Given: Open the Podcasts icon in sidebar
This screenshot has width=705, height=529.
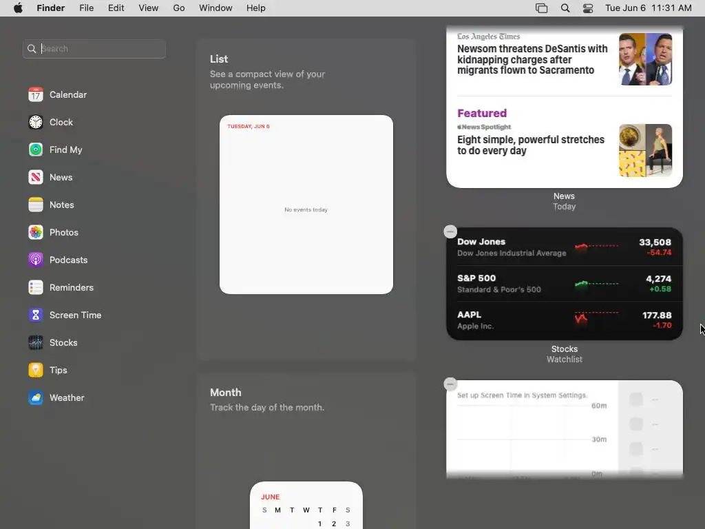Looking at the screenshot, I should click(36, 260).
